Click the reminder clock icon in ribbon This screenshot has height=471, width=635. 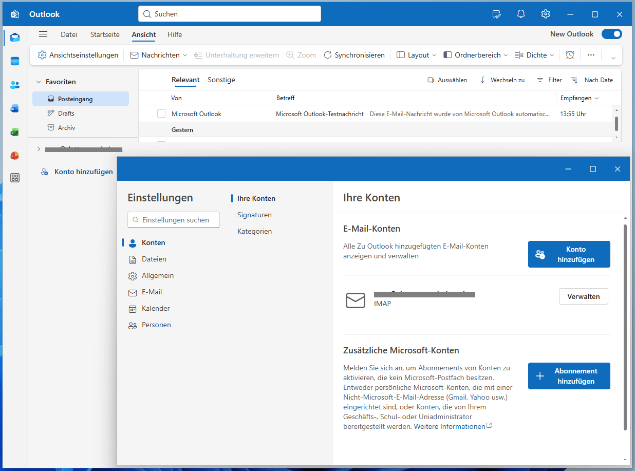click(570, 55)
